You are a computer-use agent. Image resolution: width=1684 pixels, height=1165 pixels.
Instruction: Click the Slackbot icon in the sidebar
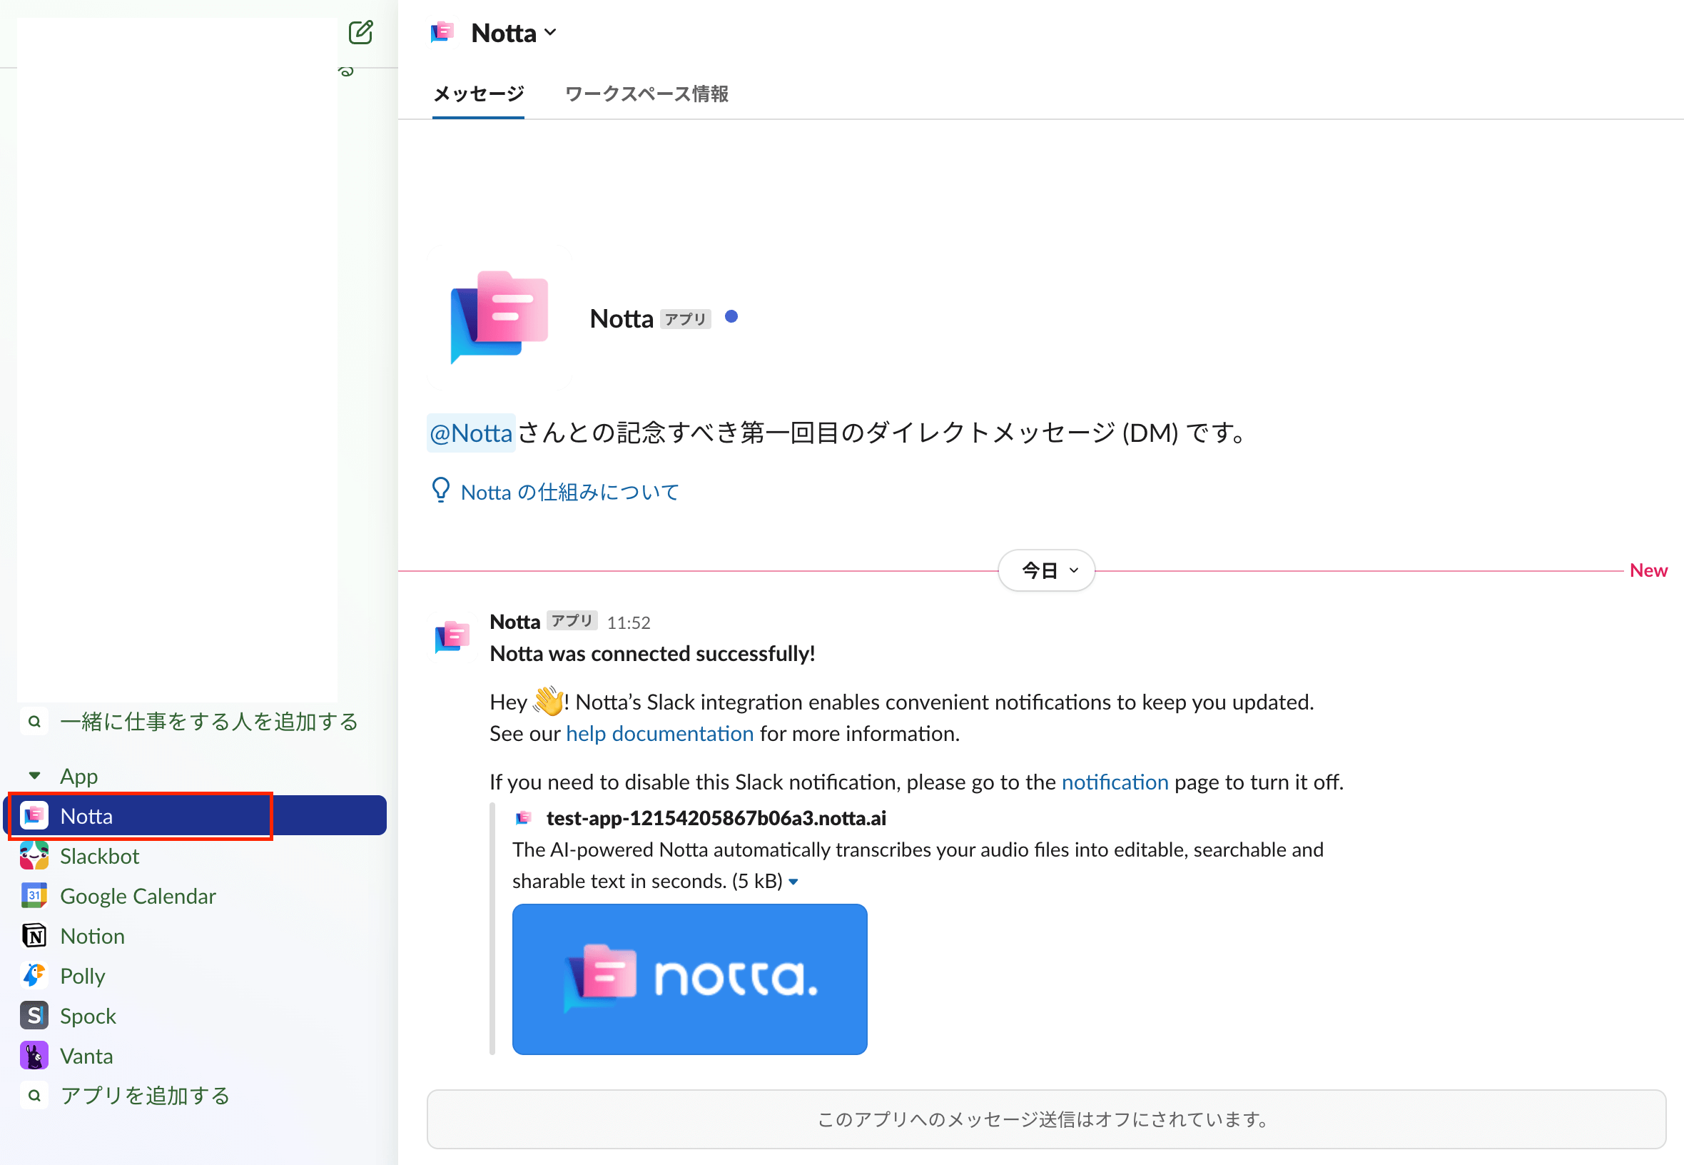[x=34, y=855]
